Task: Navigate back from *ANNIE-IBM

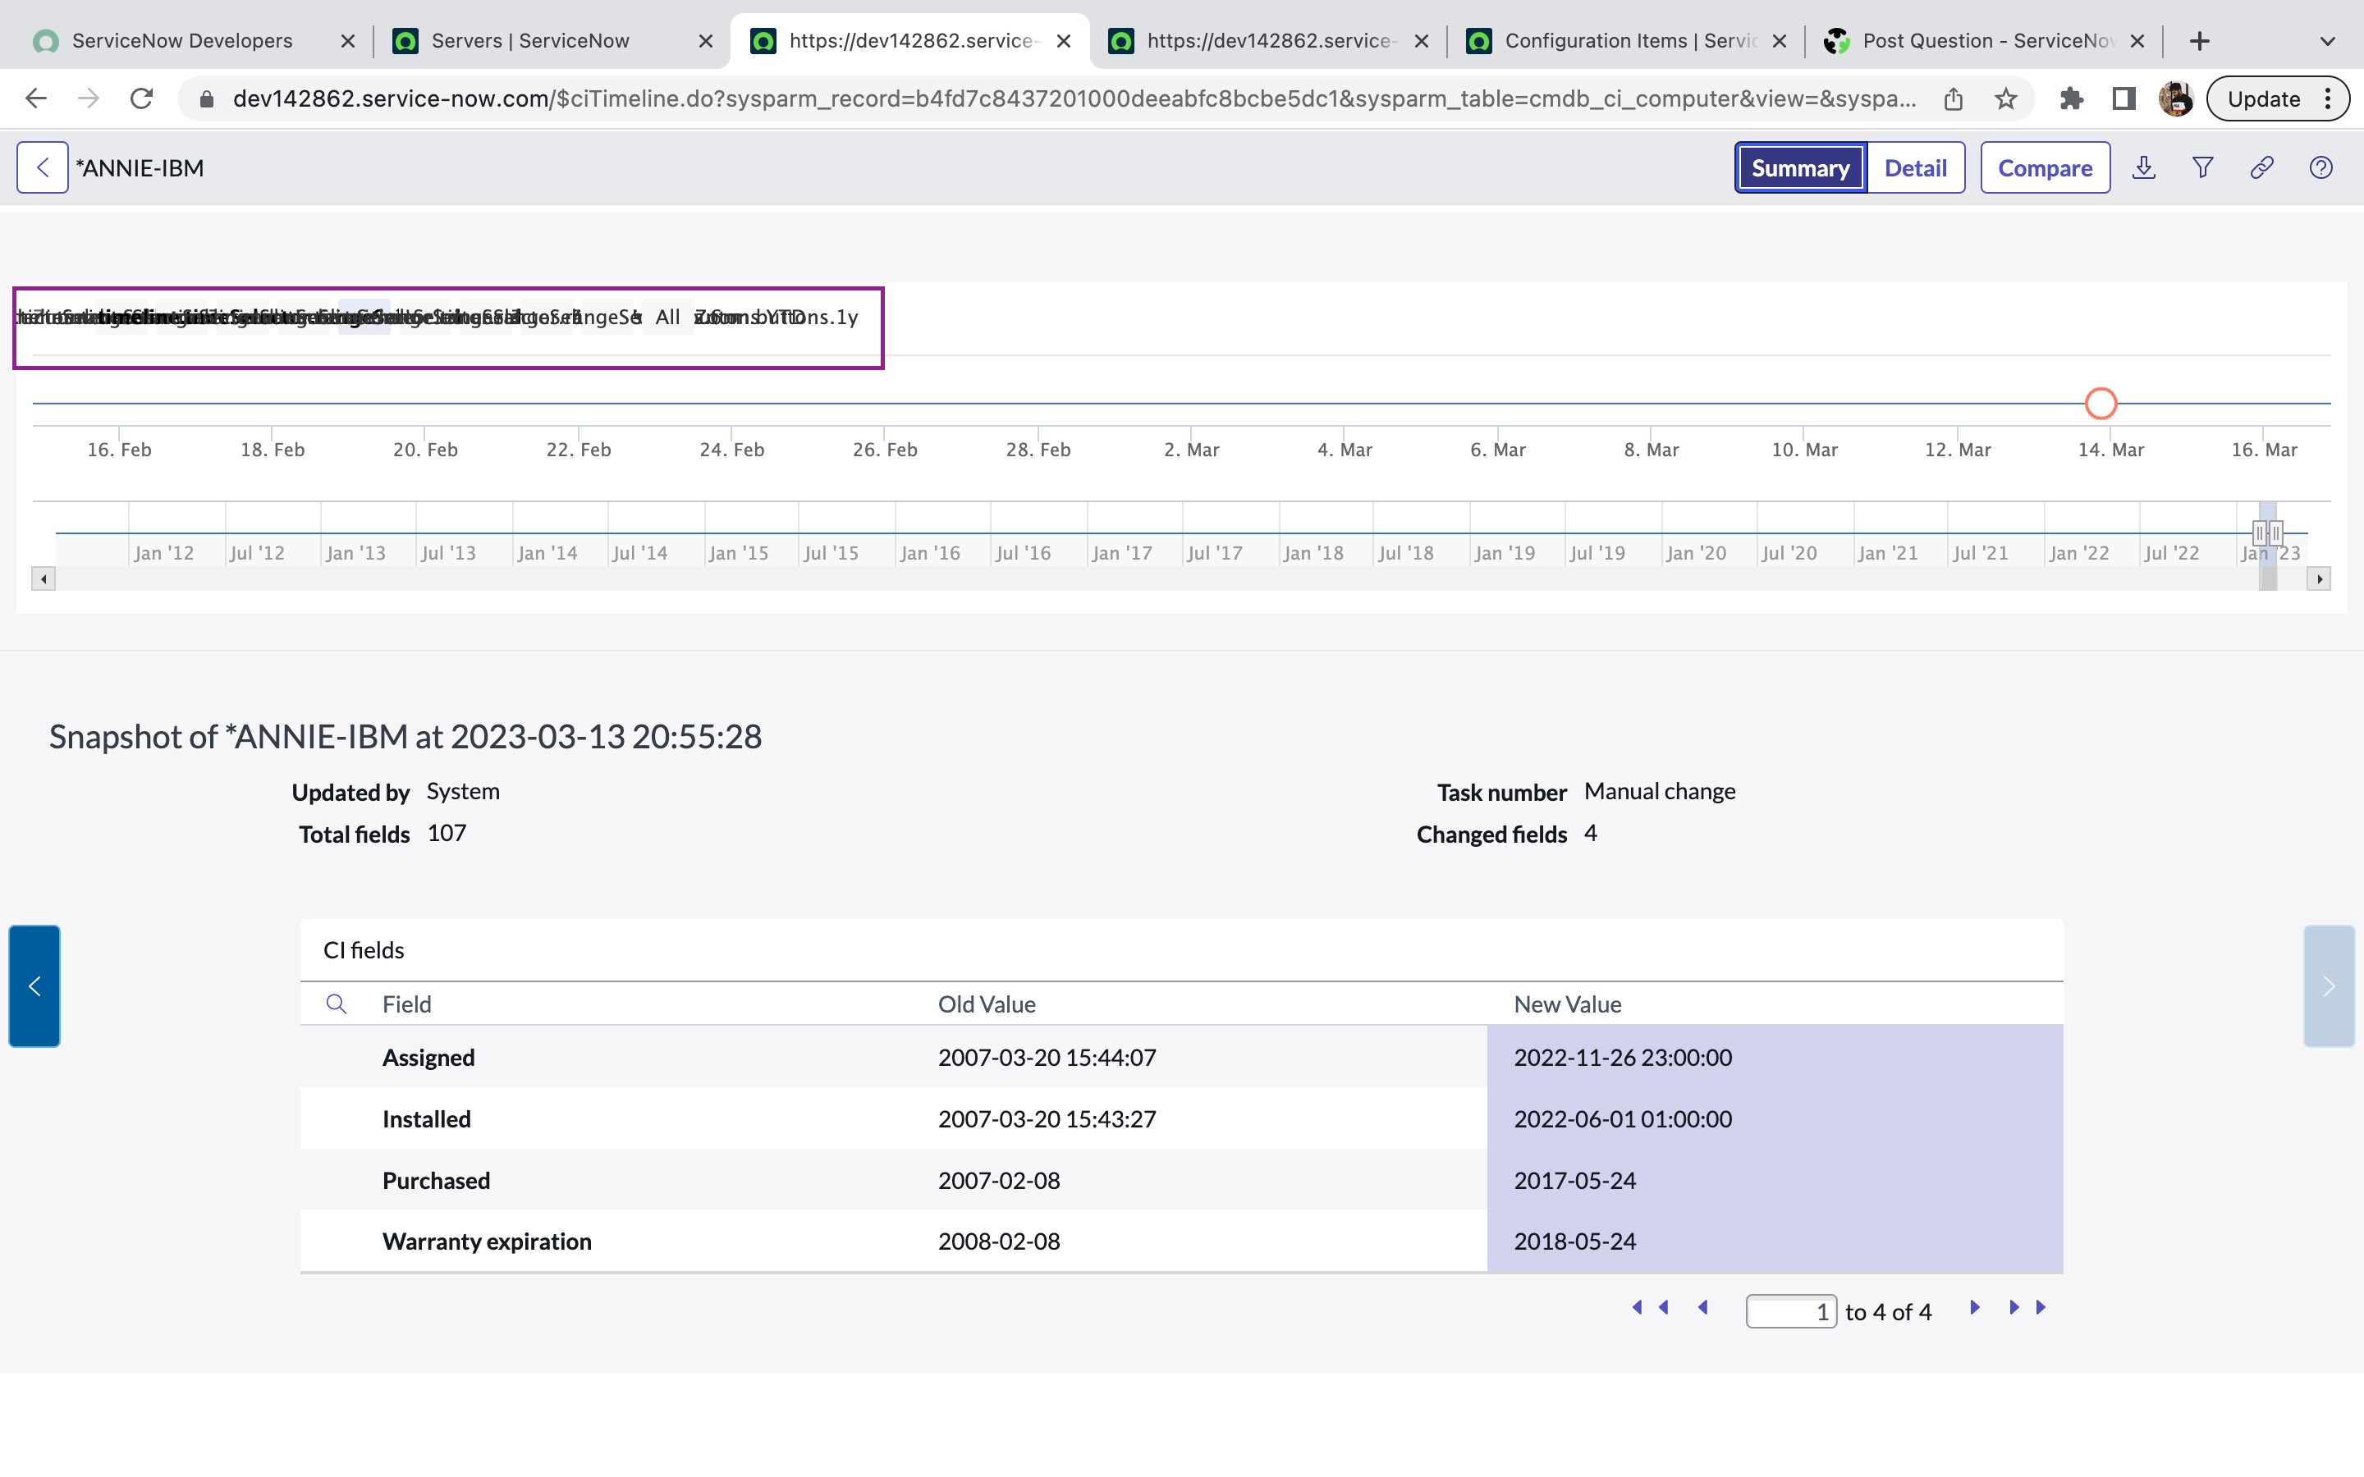Action: (x=42, y=167)
